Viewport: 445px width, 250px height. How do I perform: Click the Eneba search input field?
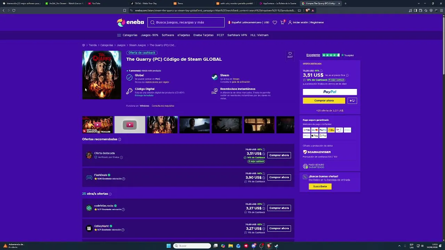coord(186,22)
